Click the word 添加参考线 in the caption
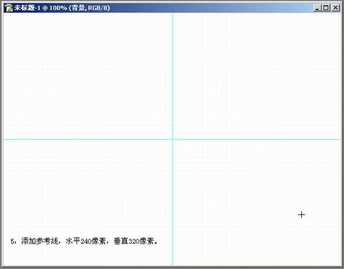Image resolution: width=344 pixels, height=269 pixels. (40, 241)
